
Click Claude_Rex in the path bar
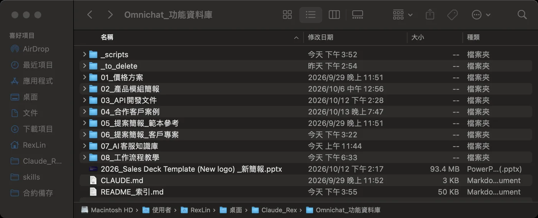[274, 210]
